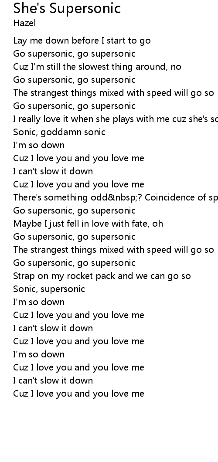
Task: Click Go supersonic line below Maybe I just fell
Action: pos(75,237)
